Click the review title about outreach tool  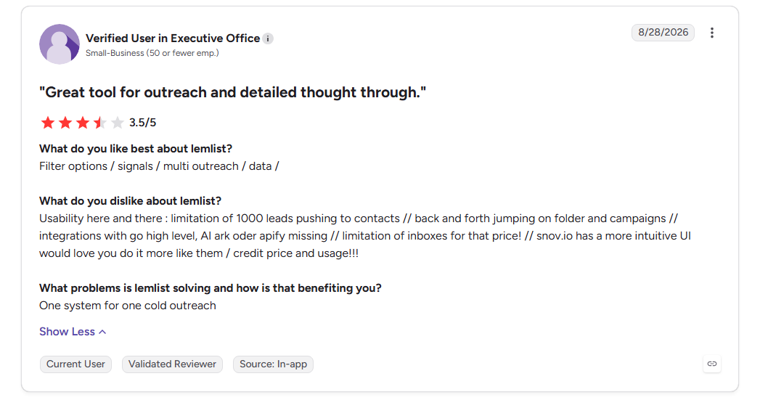[233, 92]
